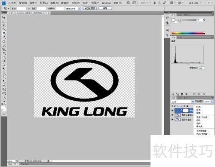Open the opacity slider arrow
Viewport: 215px width, 167px height.
coord(212,102)
